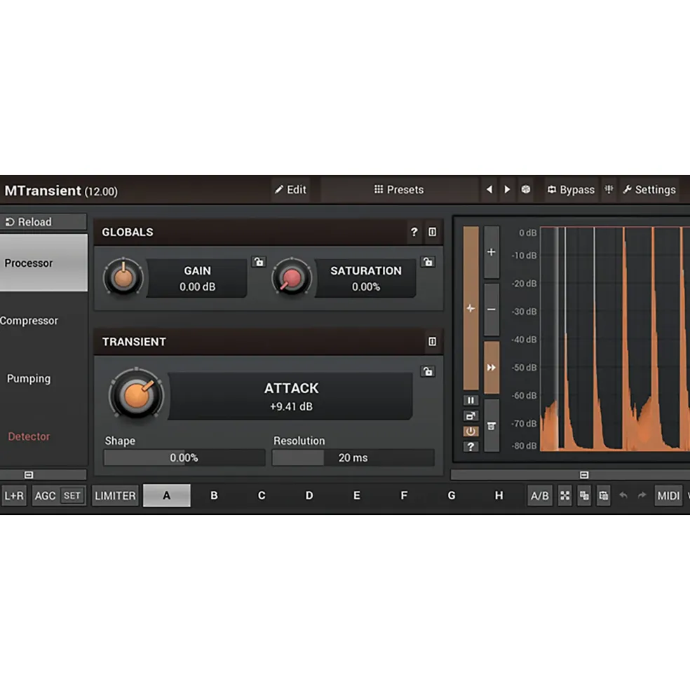Zoom in meter with plus button
This screenshot has width=690, height=690.
(492, 252)
